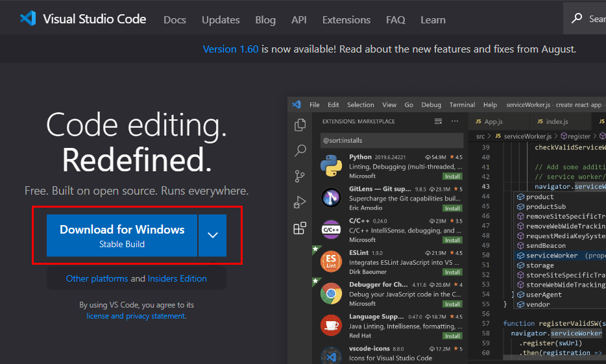Open the Updates navigation link
This screenshot has height=364, width=606.
(x=221, y=19)
